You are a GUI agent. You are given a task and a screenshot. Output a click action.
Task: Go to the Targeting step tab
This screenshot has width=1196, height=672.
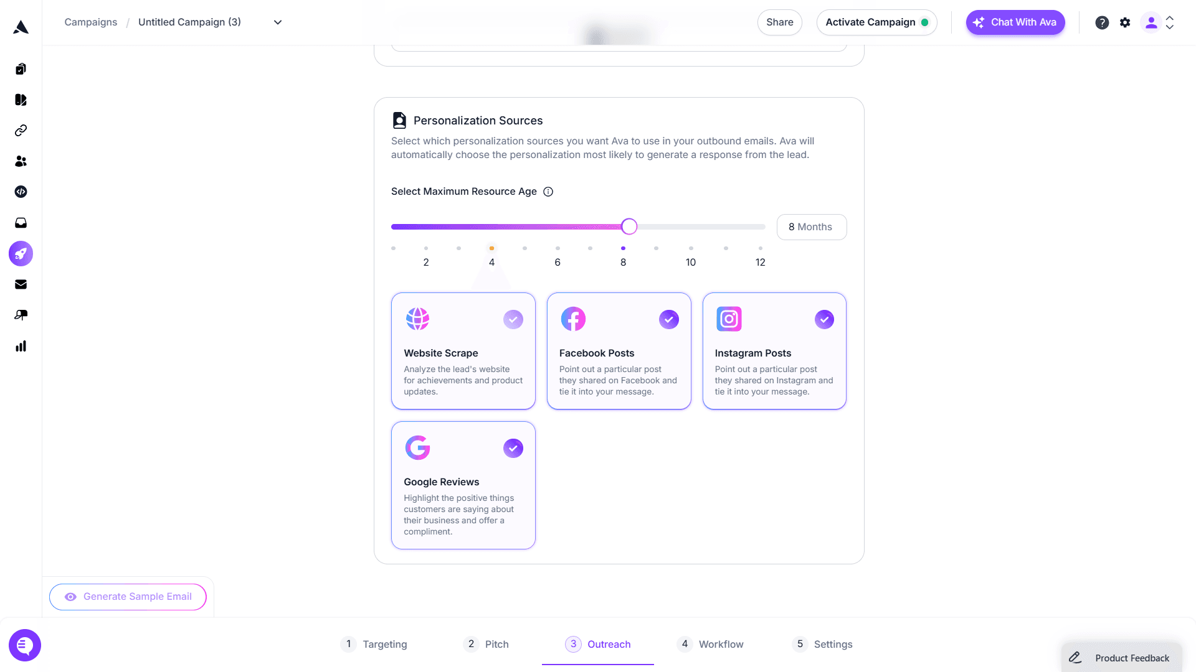tap(374, 644)
